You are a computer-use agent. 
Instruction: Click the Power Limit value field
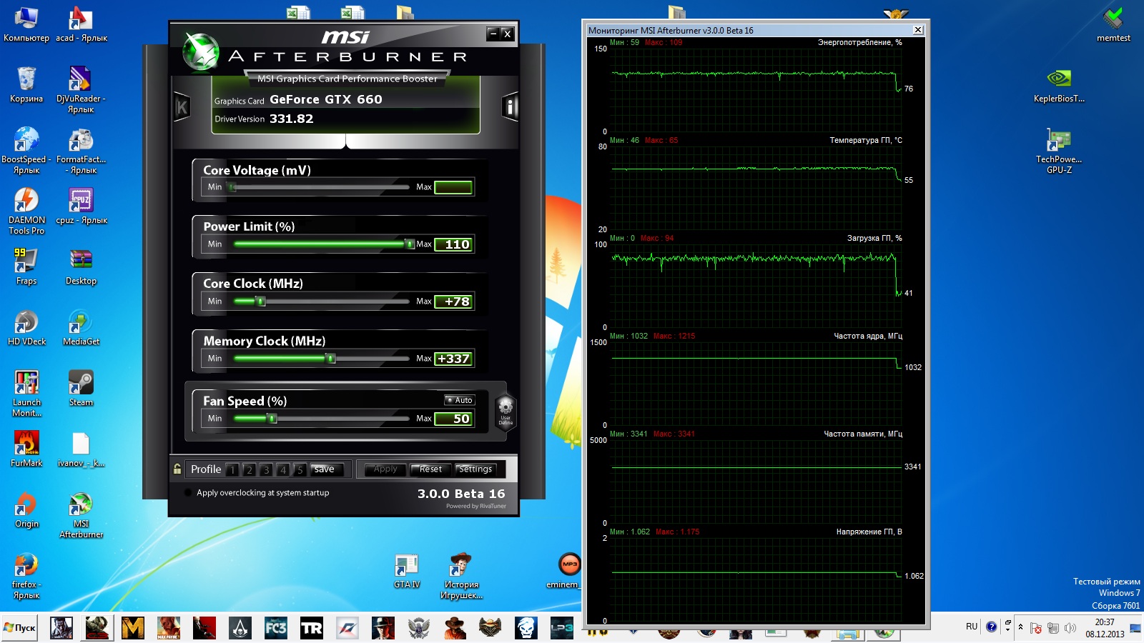[453, 244]
